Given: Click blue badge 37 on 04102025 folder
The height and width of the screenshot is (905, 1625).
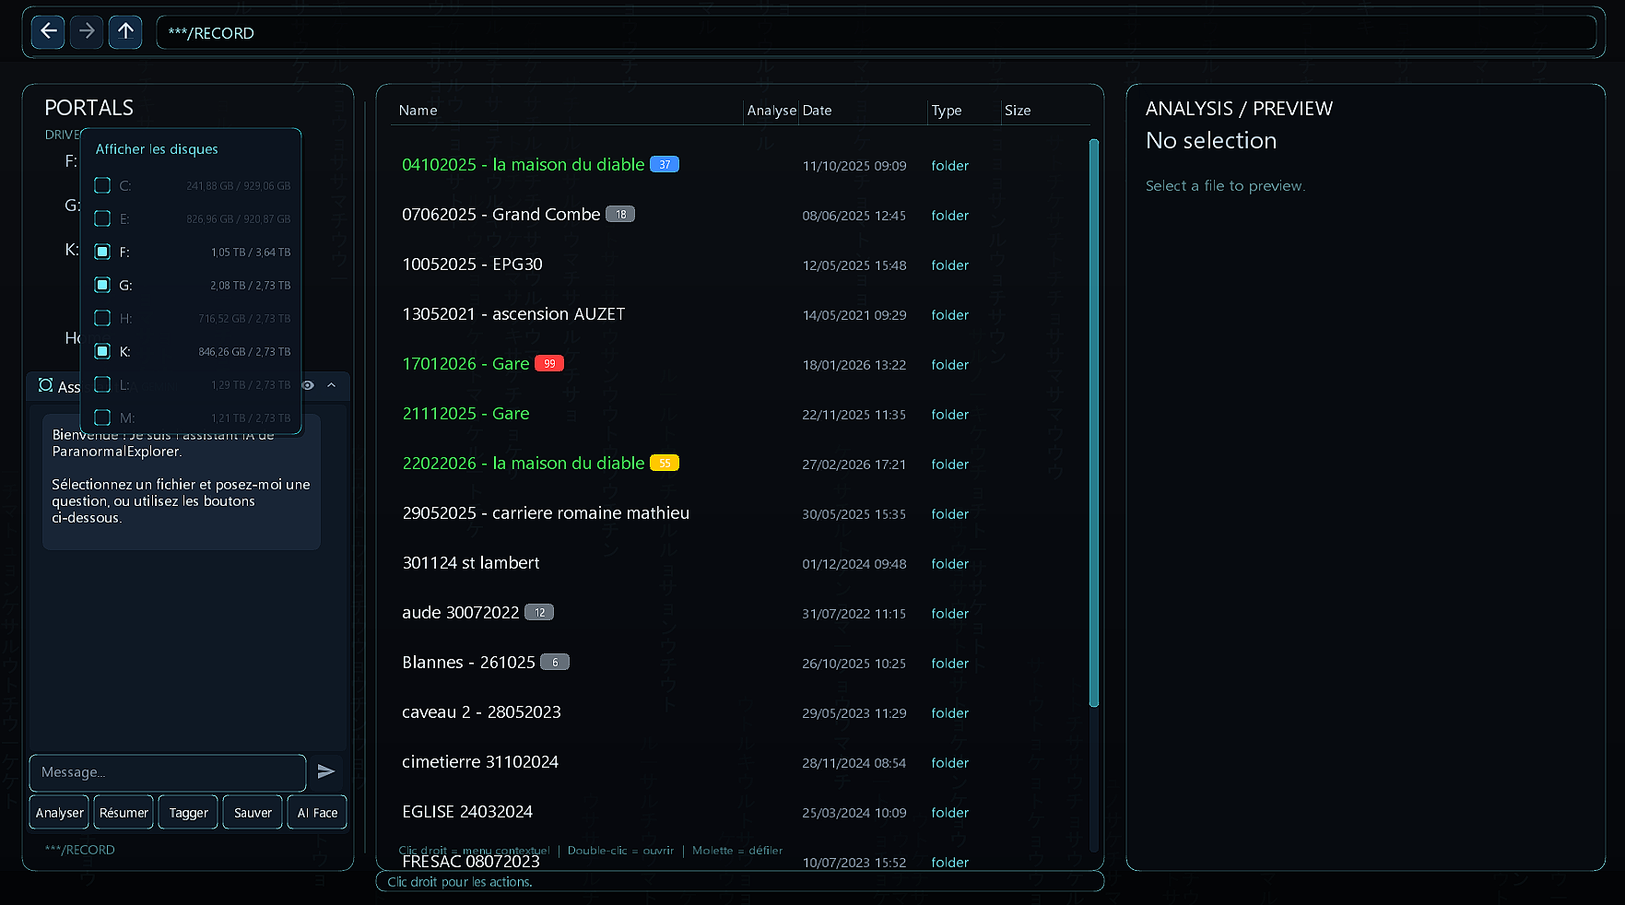Looking at the screenshot, I should coord(665,165).
